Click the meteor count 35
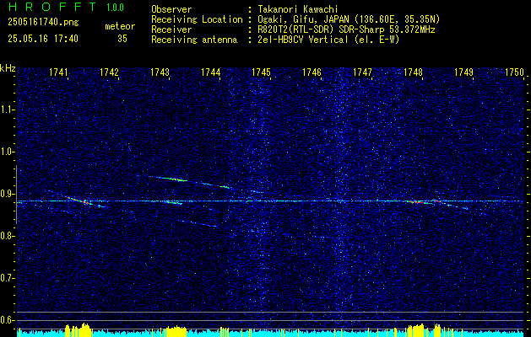 (122, 39)
